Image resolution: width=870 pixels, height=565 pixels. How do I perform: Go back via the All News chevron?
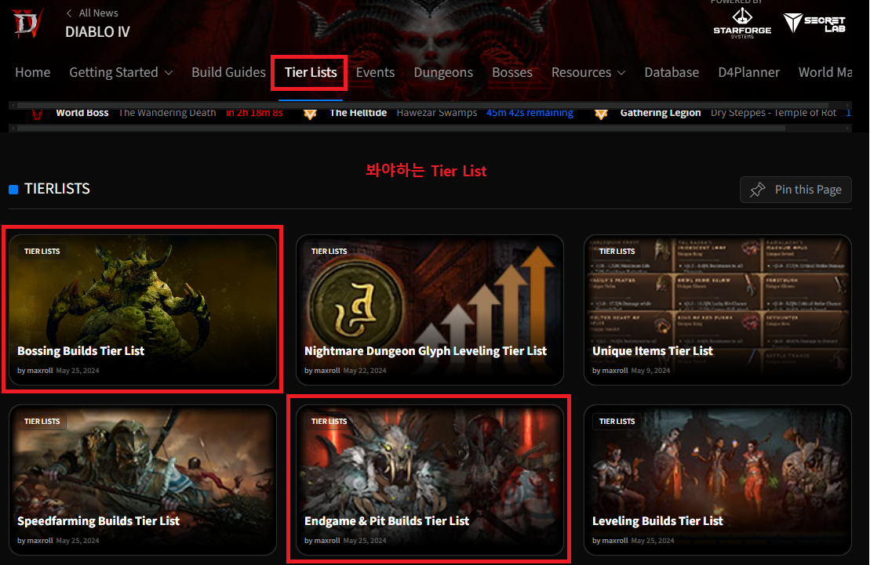click(69, 13)
